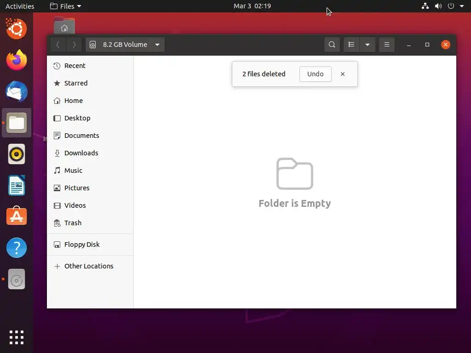471x353 pixels.
Task: Go to Home in the sidebar
Action: (90, 101)
